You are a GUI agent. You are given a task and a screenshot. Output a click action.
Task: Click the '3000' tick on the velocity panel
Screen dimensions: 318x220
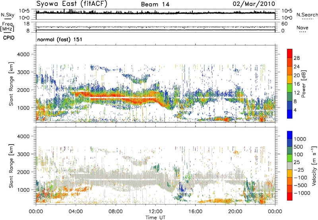click(23, 154)
